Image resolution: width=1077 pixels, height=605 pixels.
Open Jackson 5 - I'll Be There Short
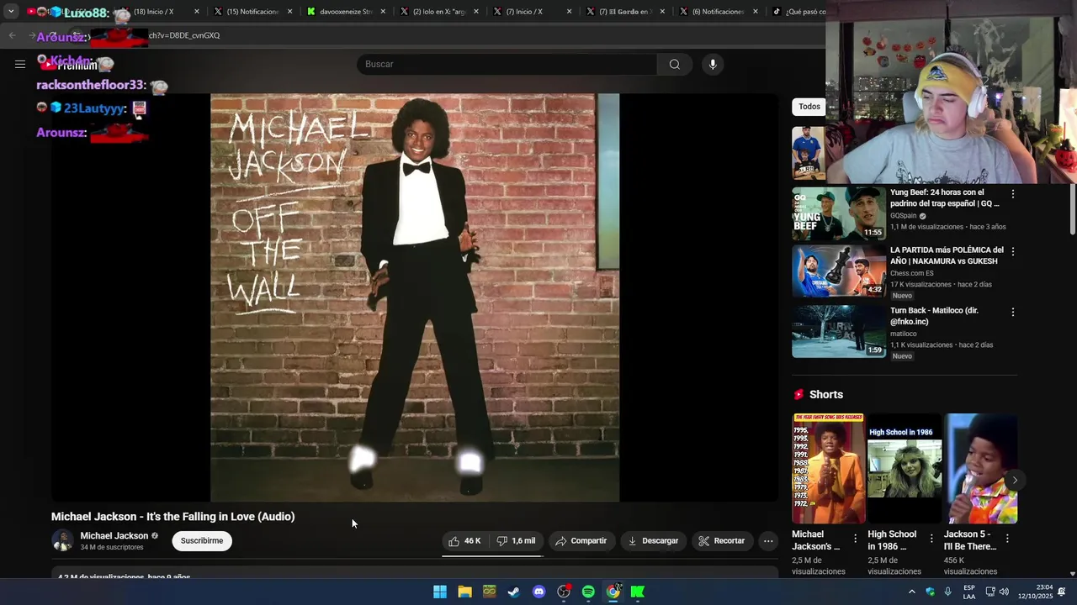980,468
